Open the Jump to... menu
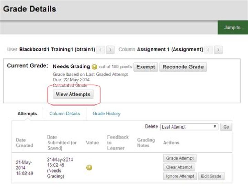The image size is (248, 187). (233, 27)
